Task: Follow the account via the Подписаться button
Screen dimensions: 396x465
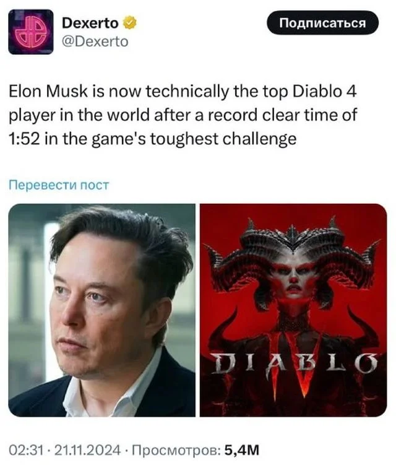Action: tap(322, 23)
